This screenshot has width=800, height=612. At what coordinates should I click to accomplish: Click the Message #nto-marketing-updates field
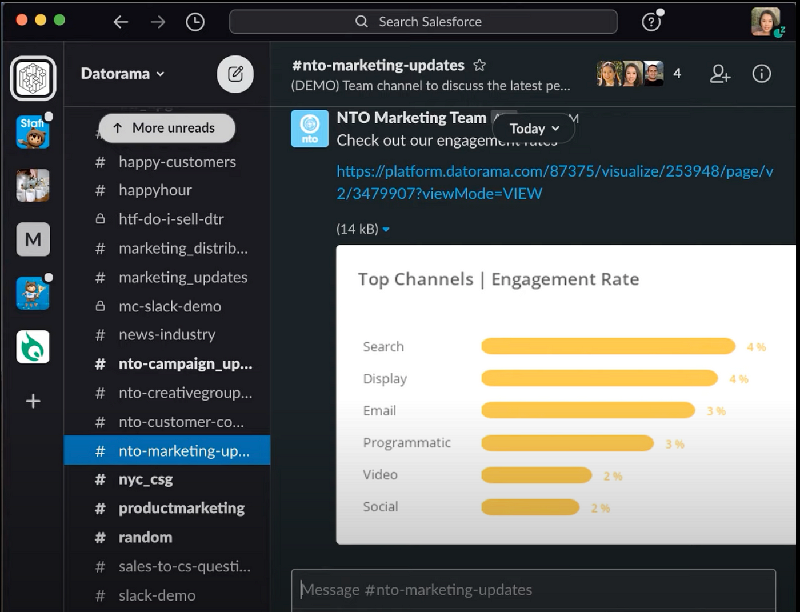pos(533,590)
